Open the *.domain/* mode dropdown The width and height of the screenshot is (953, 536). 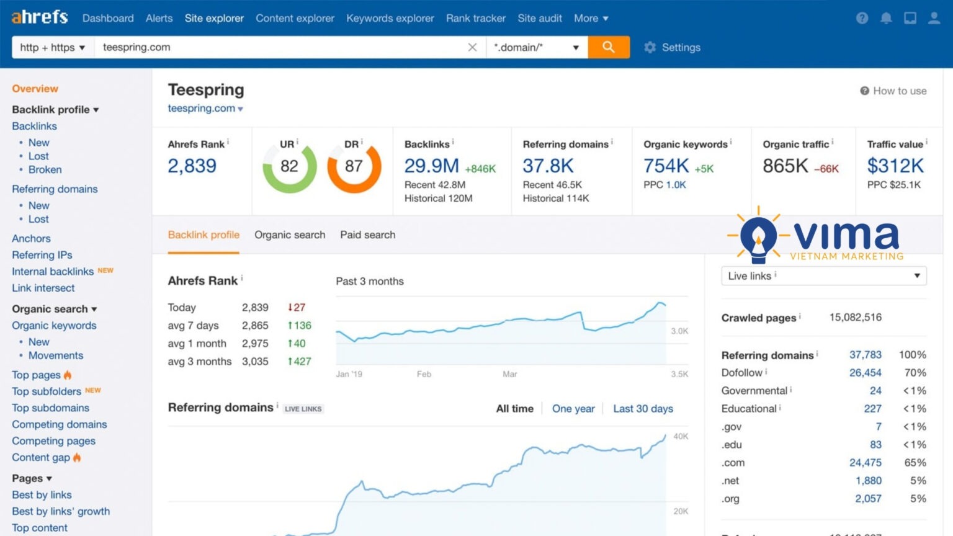point(536,47)
